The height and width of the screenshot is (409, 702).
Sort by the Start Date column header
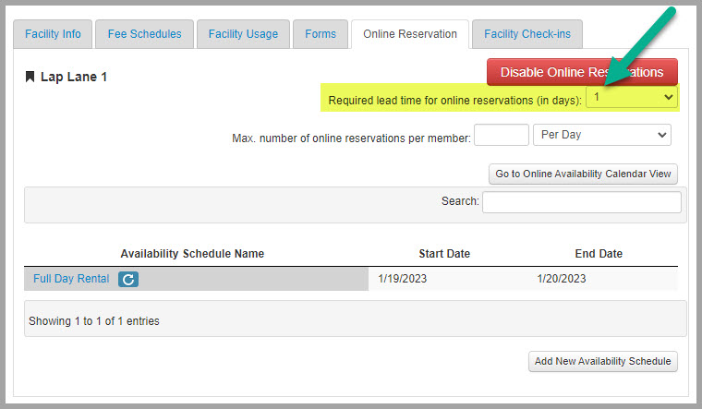(x=444, y=254)
